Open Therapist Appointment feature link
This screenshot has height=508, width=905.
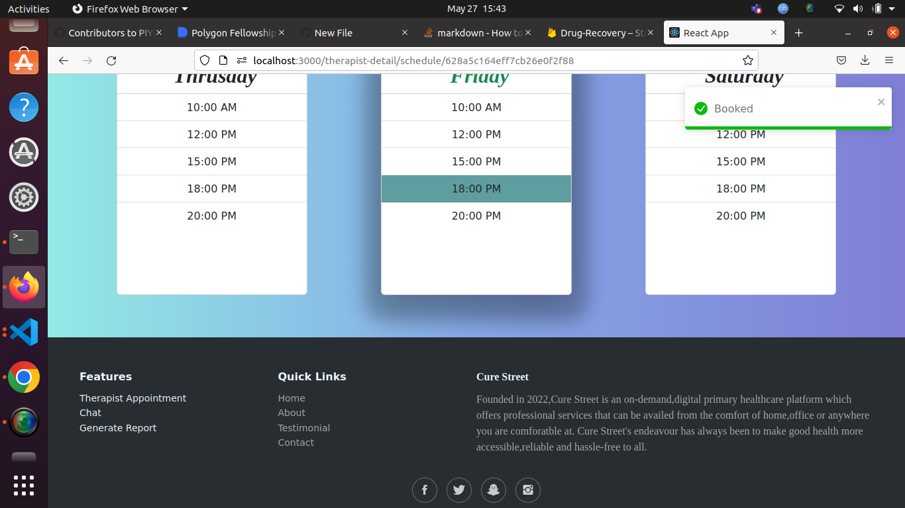pyautogui.click(x=133, y=398)
